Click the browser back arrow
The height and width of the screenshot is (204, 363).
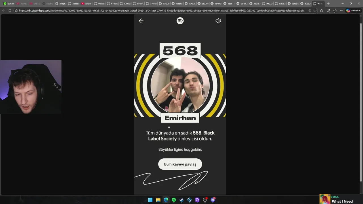pos(3,10)
